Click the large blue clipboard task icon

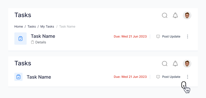(20, 39)
